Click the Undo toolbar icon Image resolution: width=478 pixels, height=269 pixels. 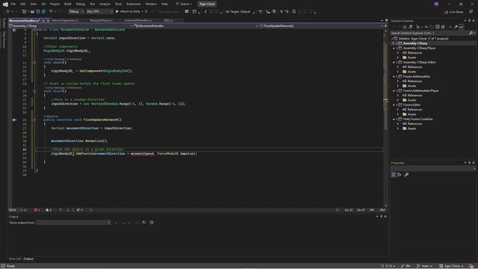click(51, 12)
